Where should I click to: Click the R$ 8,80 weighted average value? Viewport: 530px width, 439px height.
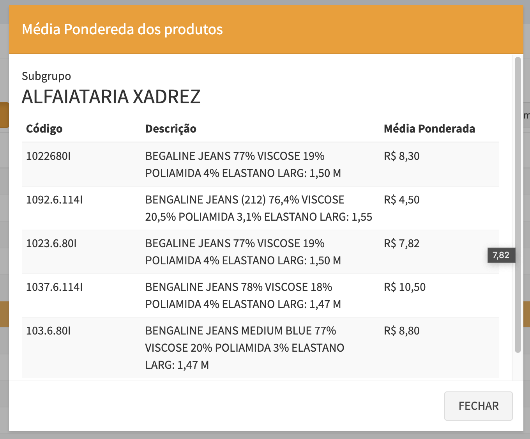tap(401, 331)
